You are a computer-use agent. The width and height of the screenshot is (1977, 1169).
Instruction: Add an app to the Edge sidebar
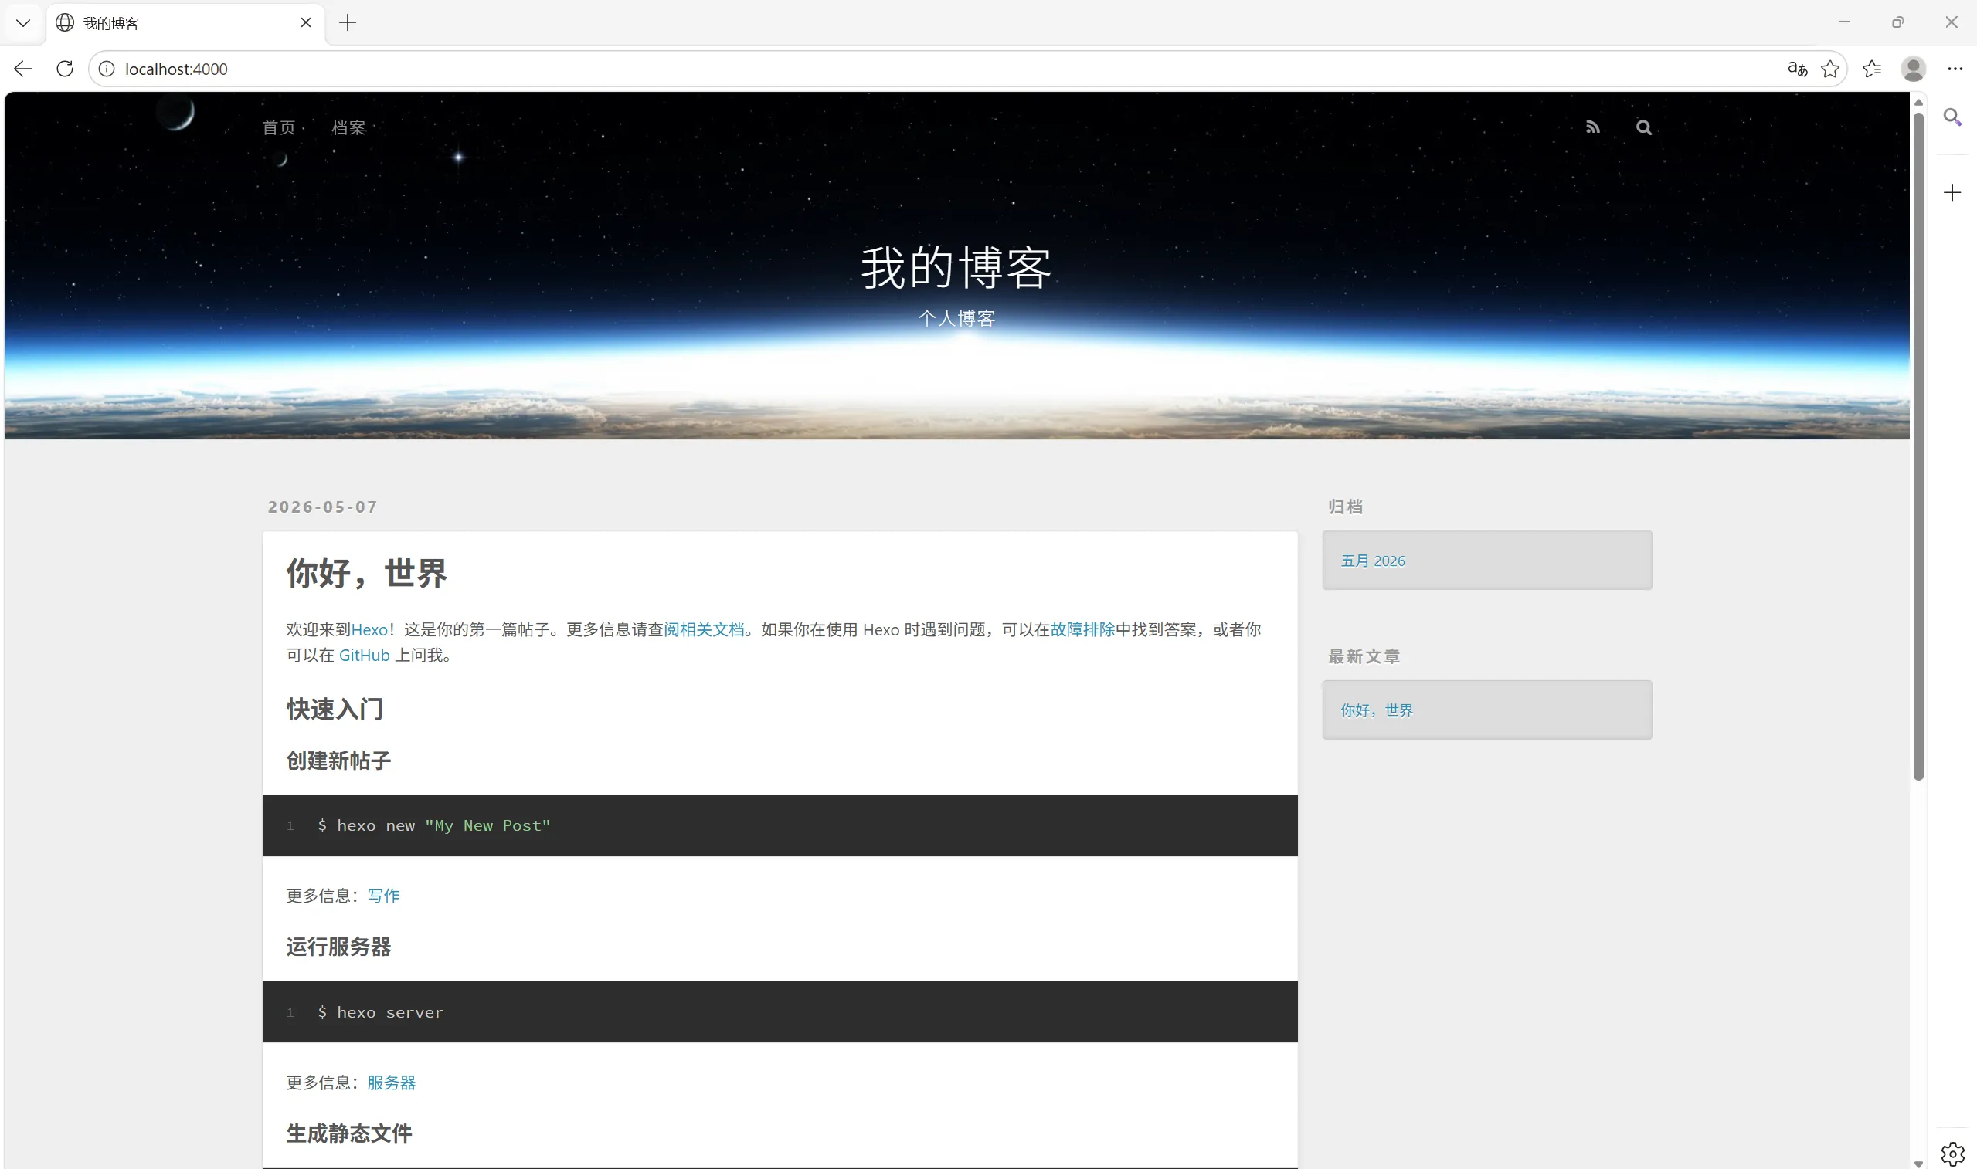click(1952, 193)
